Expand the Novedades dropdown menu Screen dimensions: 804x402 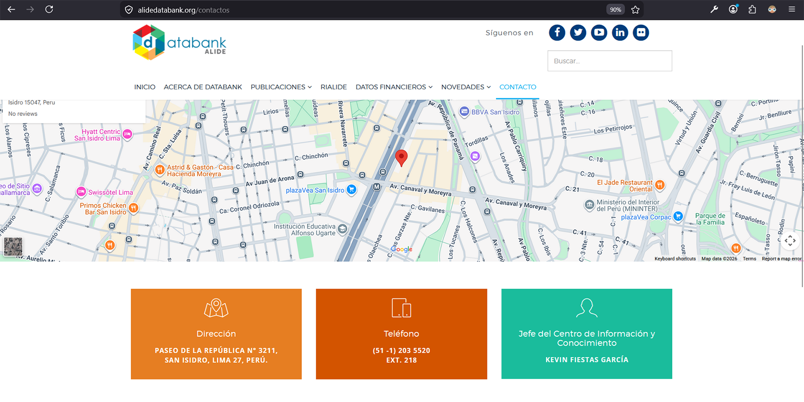pyautogui.click(x=466, y=87)
